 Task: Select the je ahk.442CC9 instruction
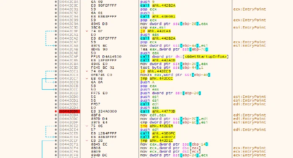[155, 71]
